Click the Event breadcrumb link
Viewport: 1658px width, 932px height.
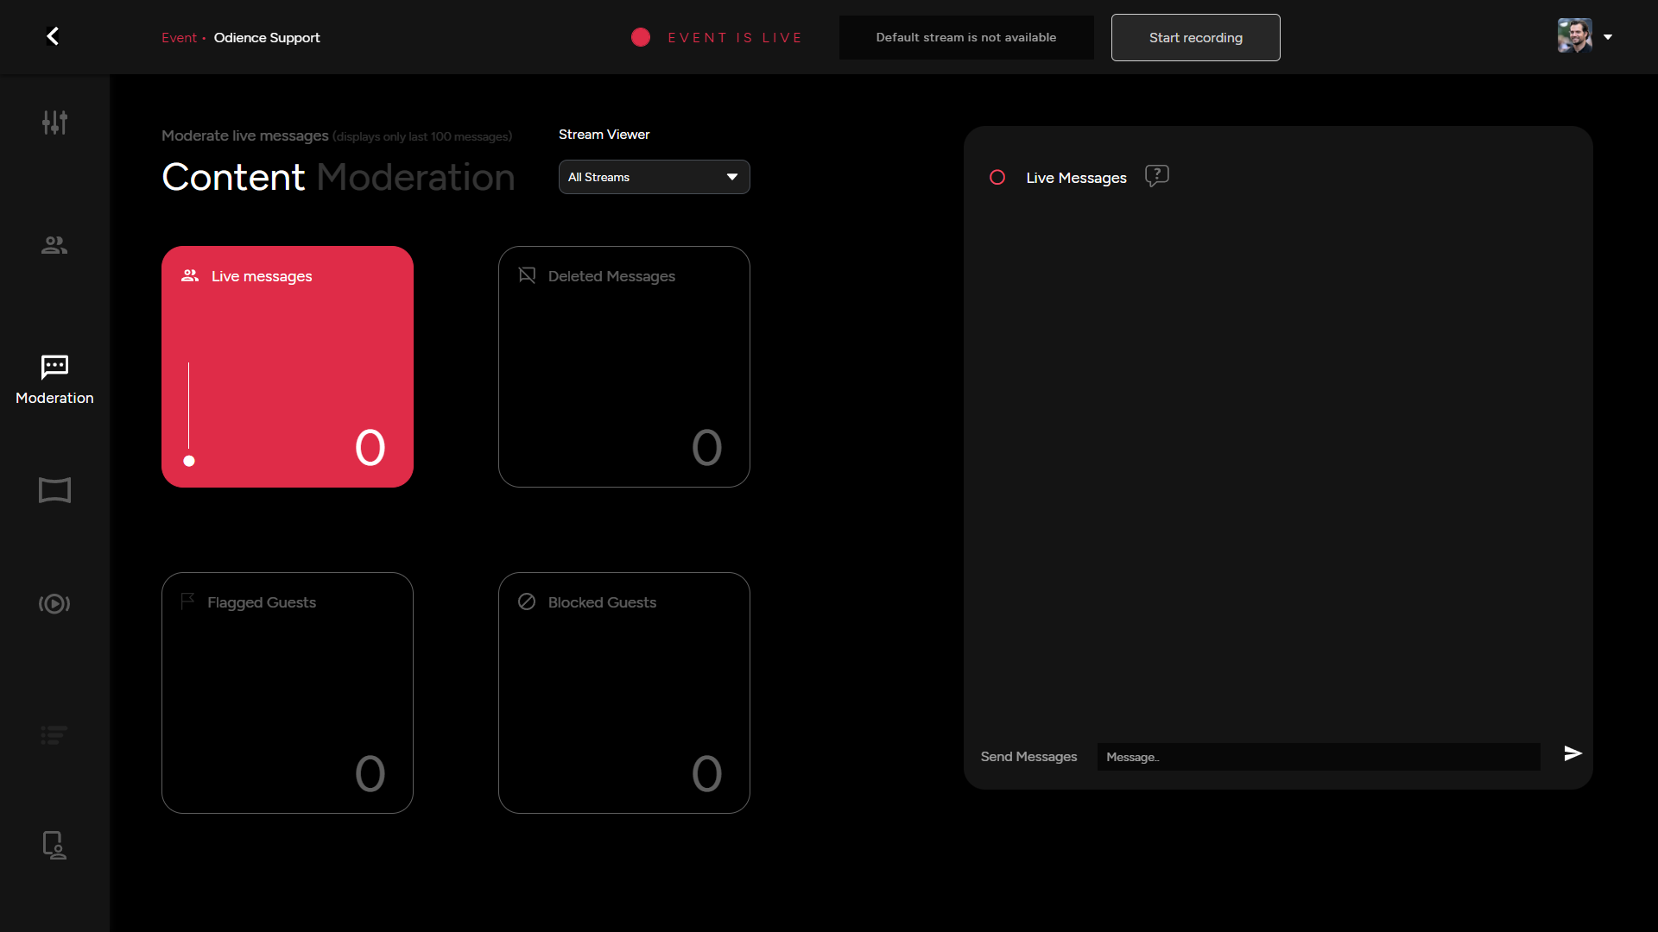[179, 38]
